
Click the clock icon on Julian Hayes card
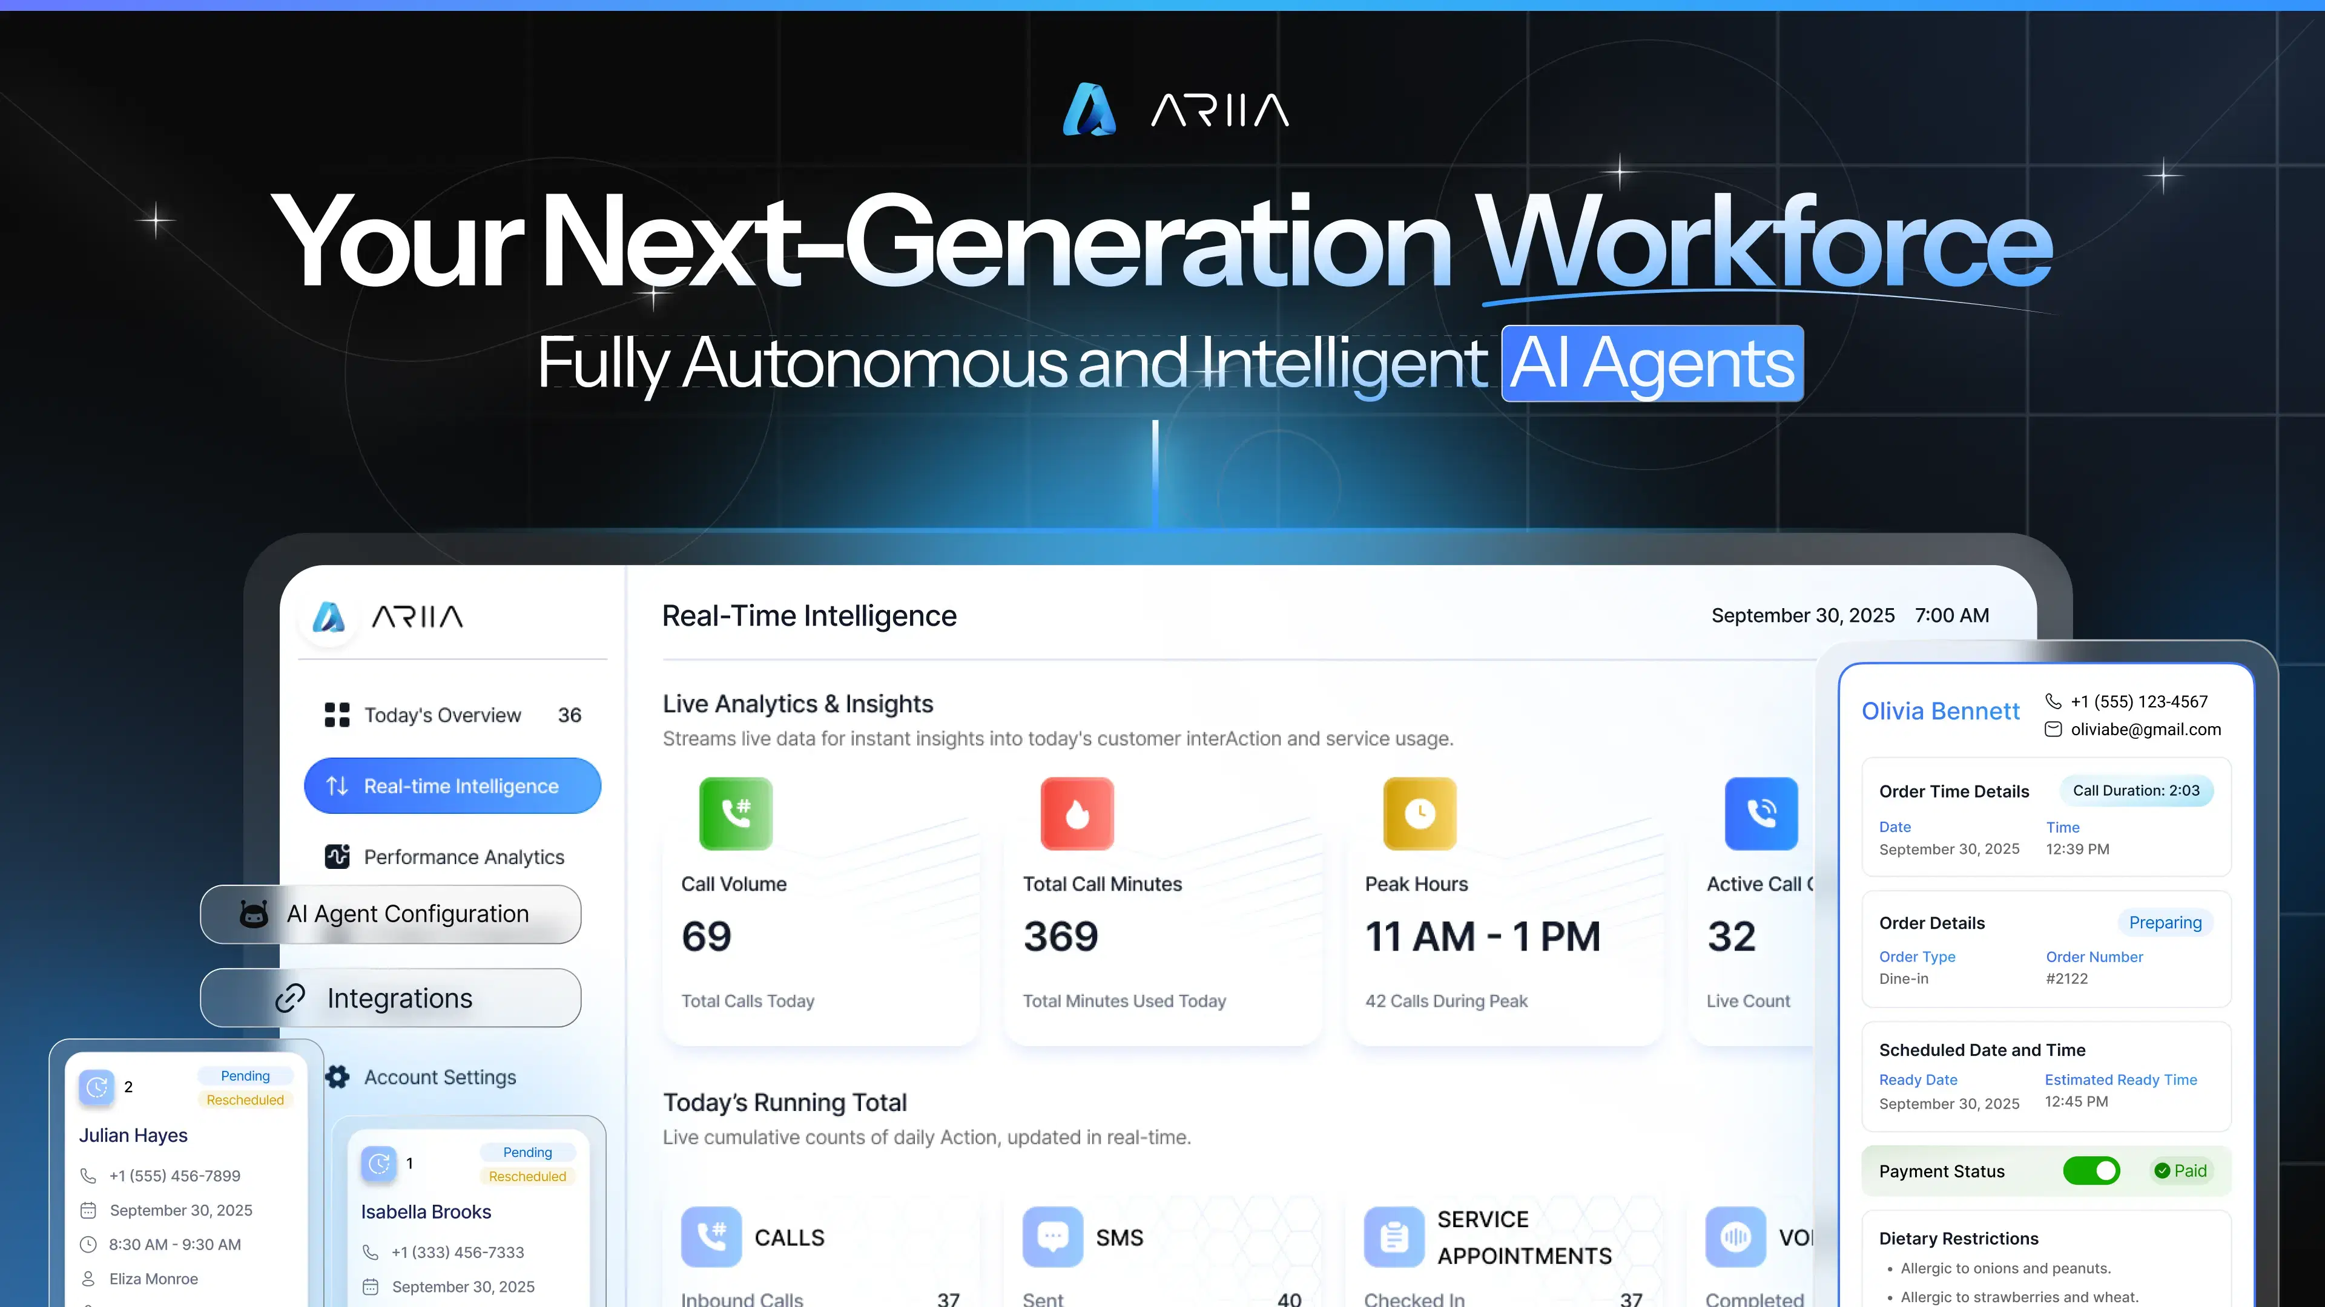pyautogui.click(x=97, y=1087)
